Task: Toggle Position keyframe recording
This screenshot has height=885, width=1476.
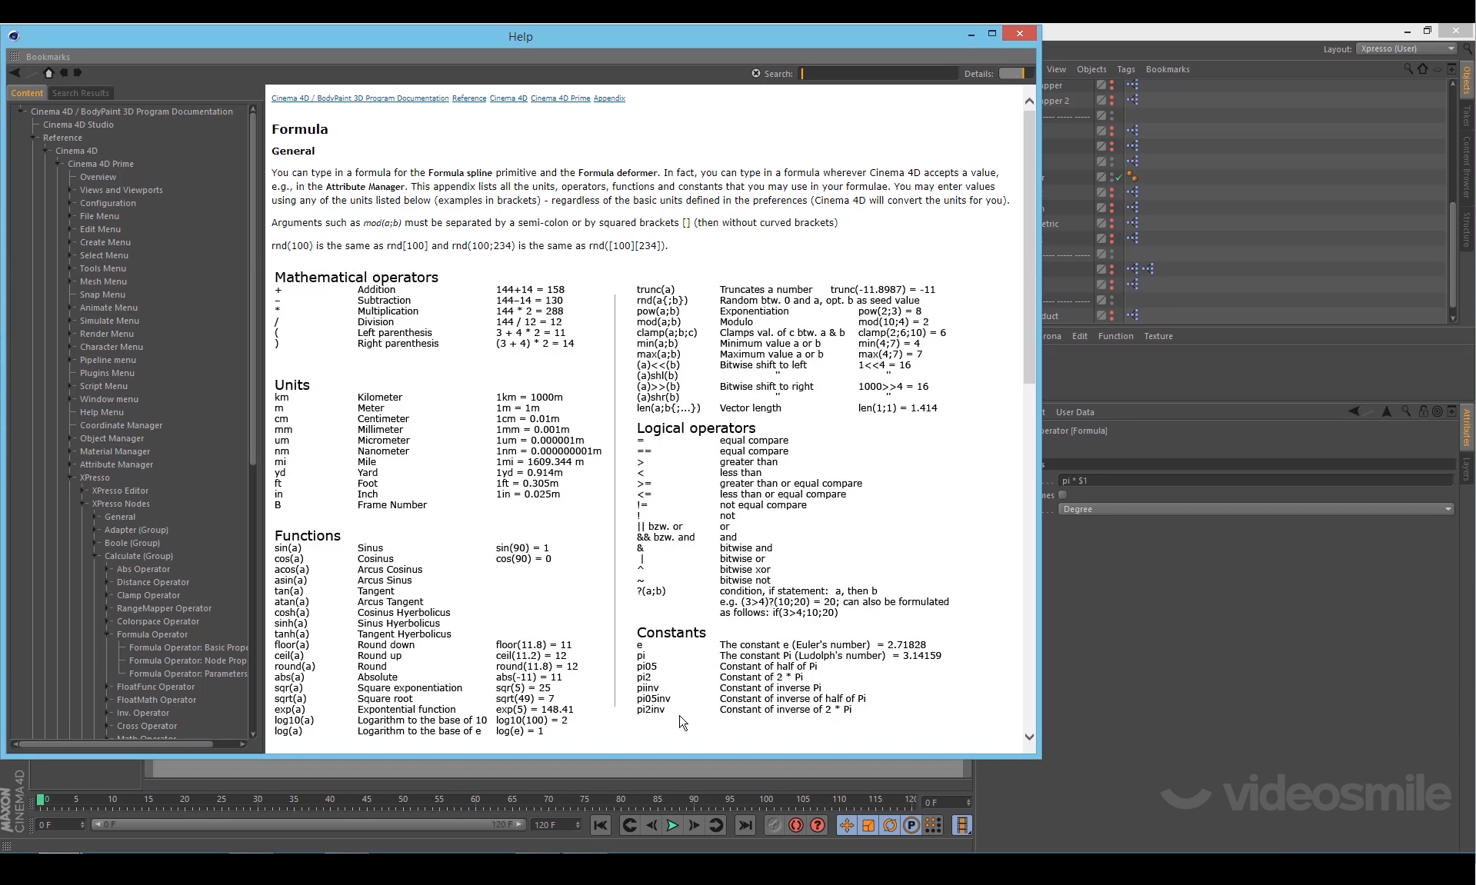Action: [846, 825]
